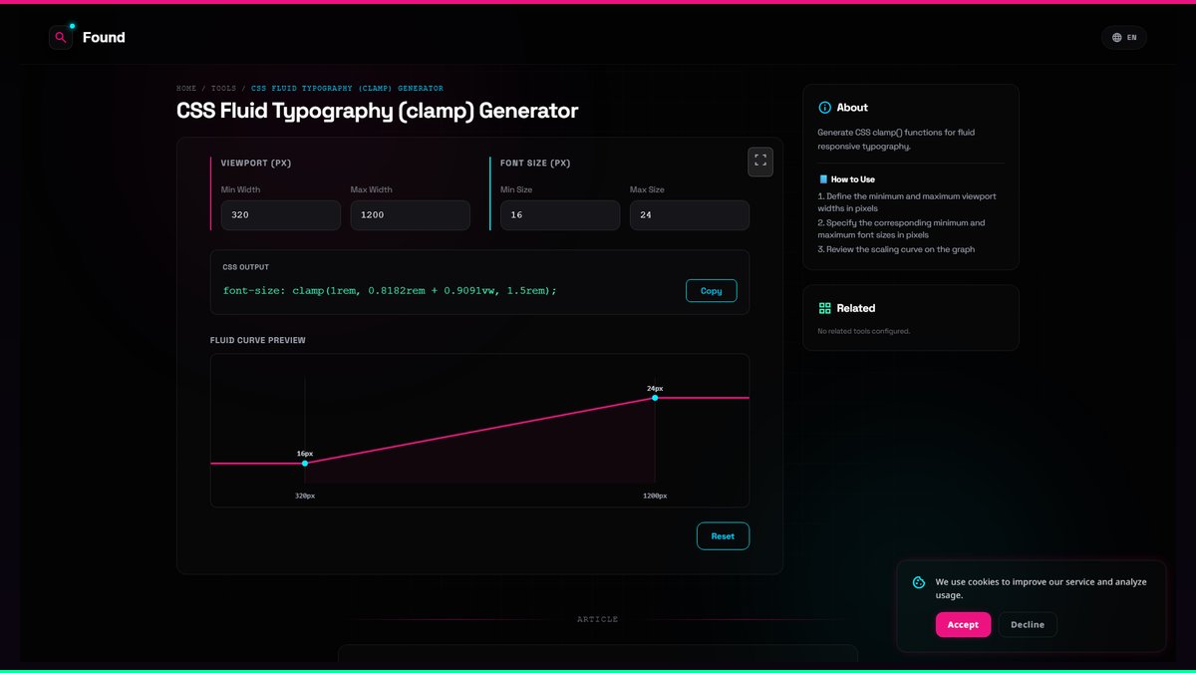The height and width of the screenshot is (673, 1196).
Task: Decline the cookies
Action: pyautogui.click(x=1028, y=625)
